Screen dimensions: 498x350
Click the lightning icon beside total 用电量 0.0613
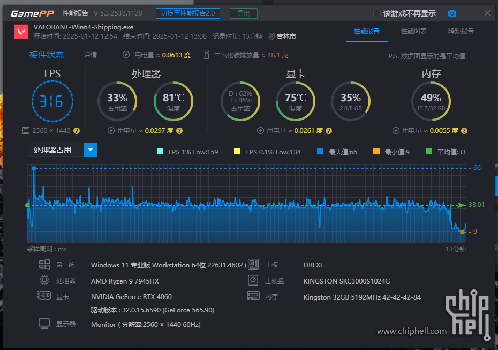pyautogui.click(x=126, y=55)
